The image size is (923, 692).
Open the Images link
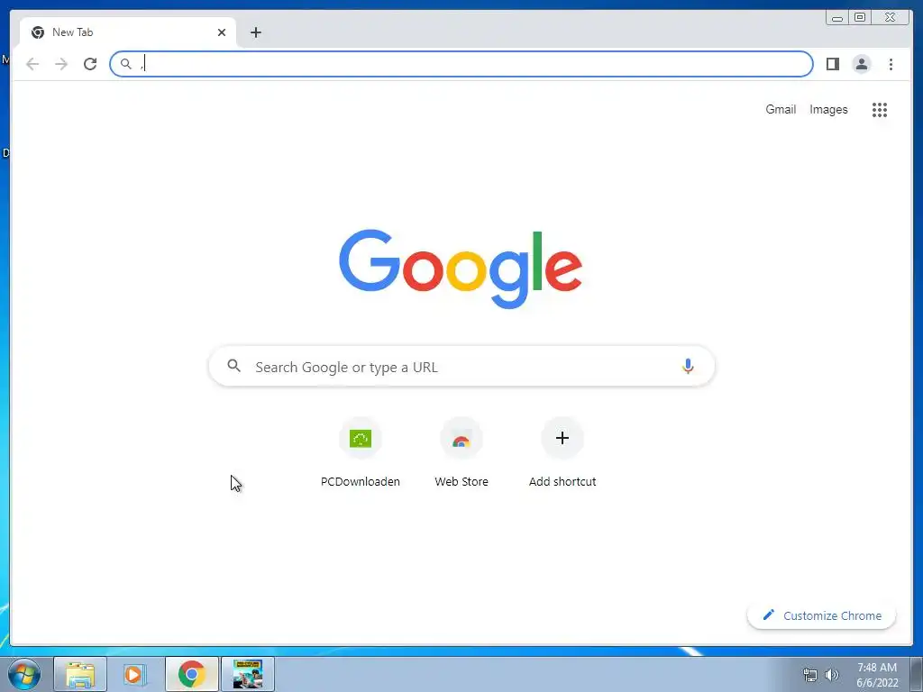point(828,109)
